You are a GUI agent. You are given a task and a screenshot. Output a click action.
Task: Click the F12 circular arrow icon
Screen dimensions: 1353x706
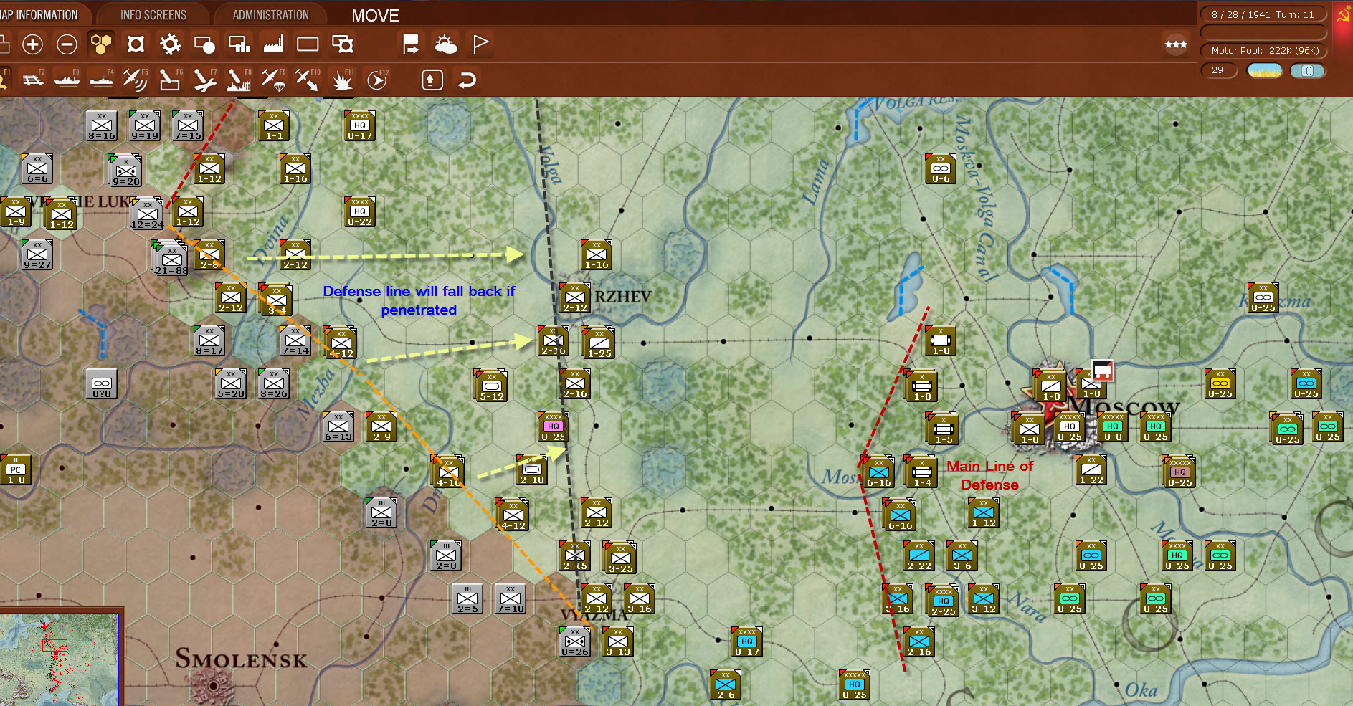point(376,80)
